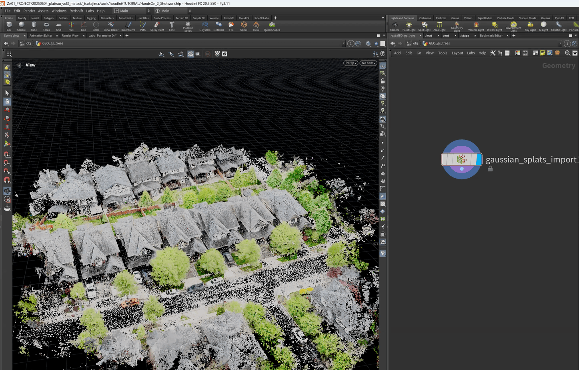Toggle the viewport lock camera icon
579x370 pixels.
[x=383, y=81]
